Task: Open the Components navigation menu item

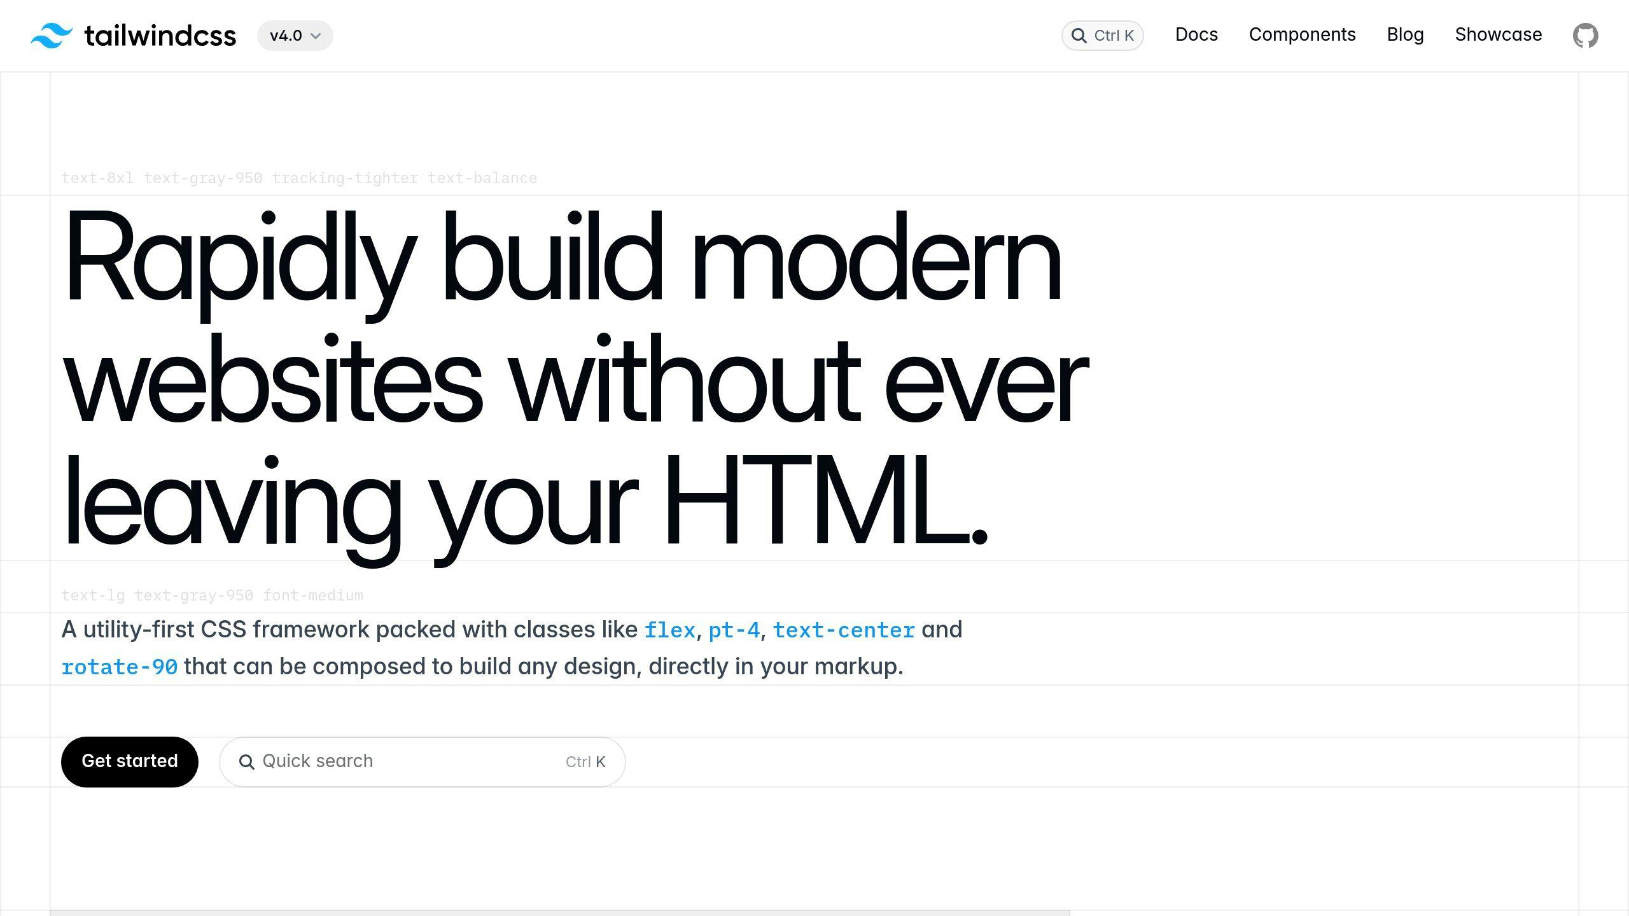Action: pos(1303,35)
